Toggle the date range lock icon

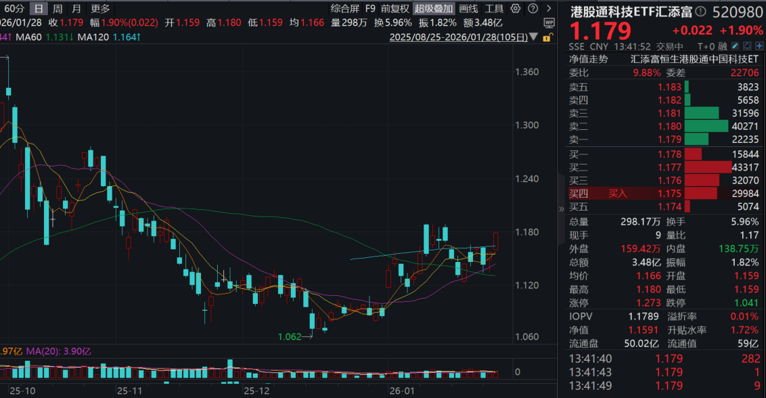pos(547,37)
